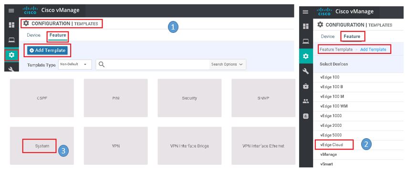This screenshot has width=406, height=172.
Task: Open Administration people icon in right sidebar
Action: click(306, 101)
